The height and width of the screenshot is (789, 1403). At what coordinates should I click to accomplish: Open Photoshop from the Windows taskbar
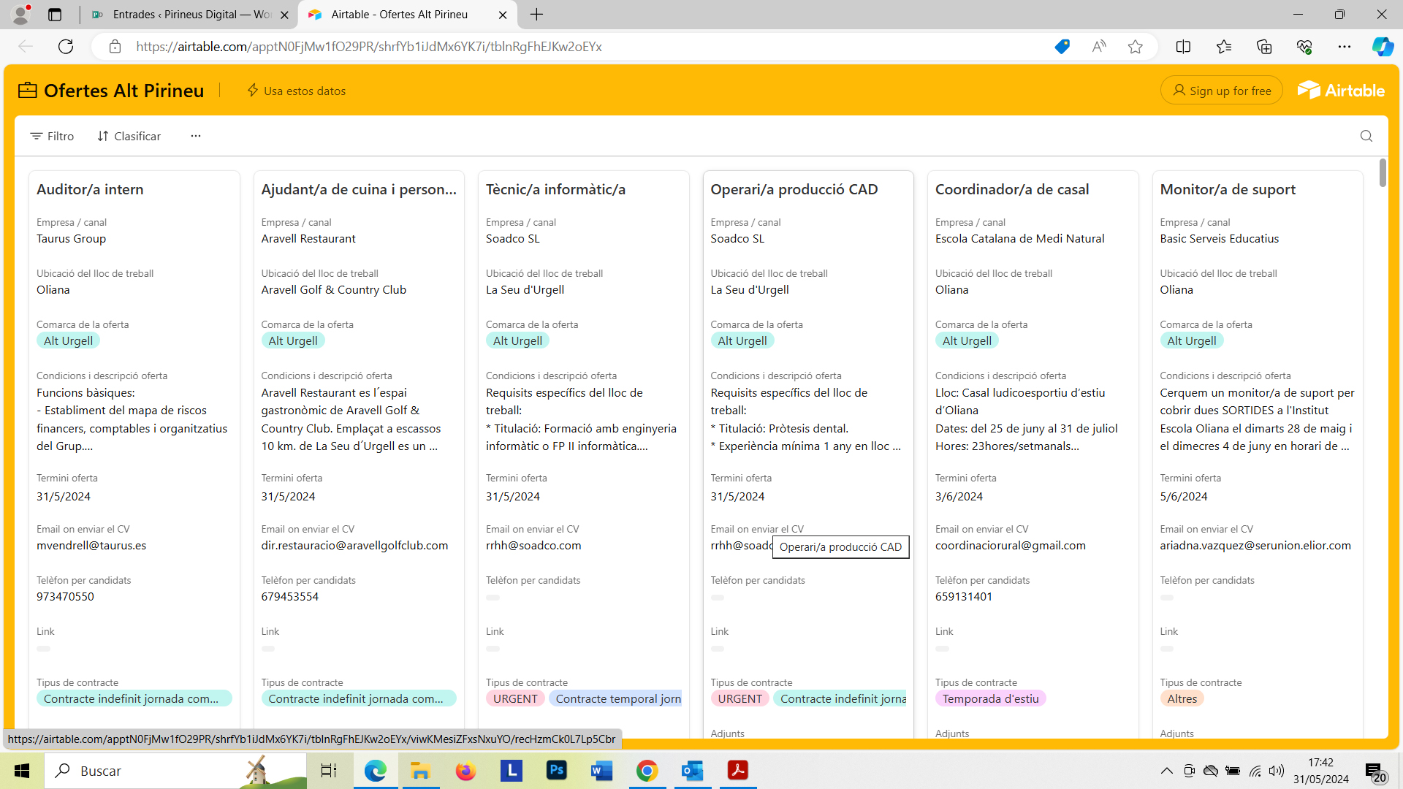(x=556, y=770)
